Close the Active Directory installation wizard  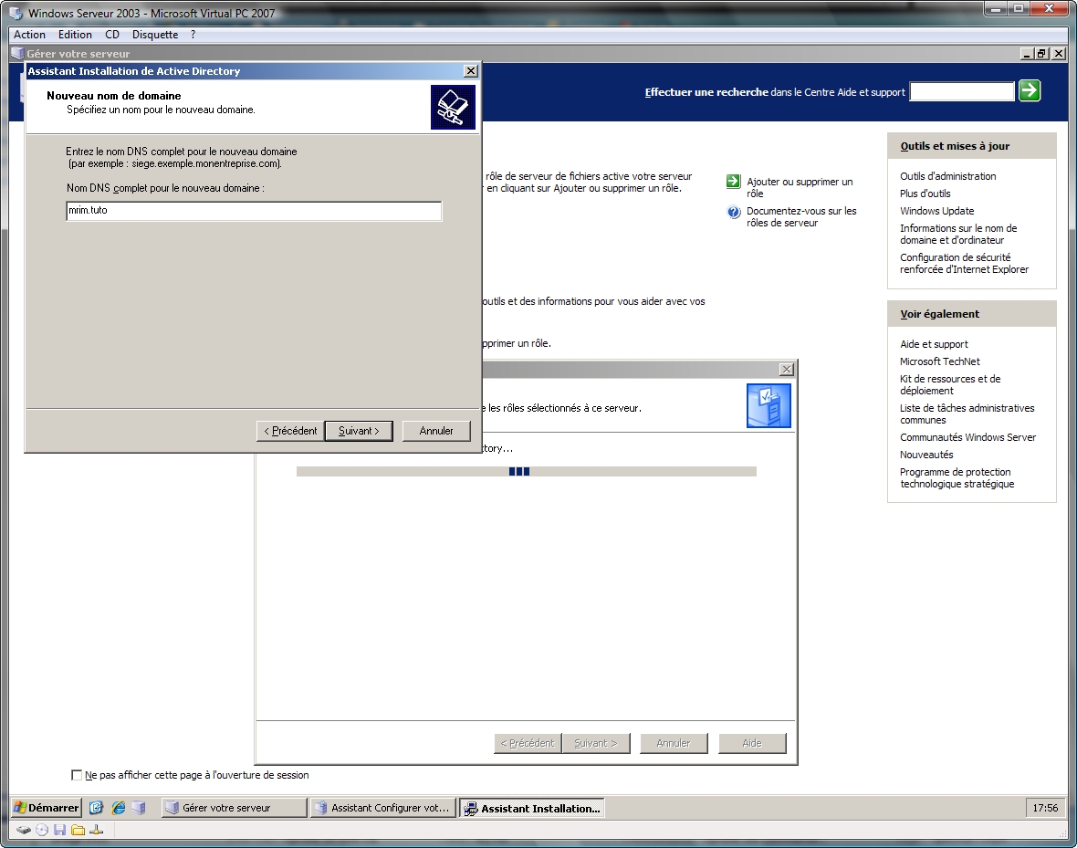point(470,71)
